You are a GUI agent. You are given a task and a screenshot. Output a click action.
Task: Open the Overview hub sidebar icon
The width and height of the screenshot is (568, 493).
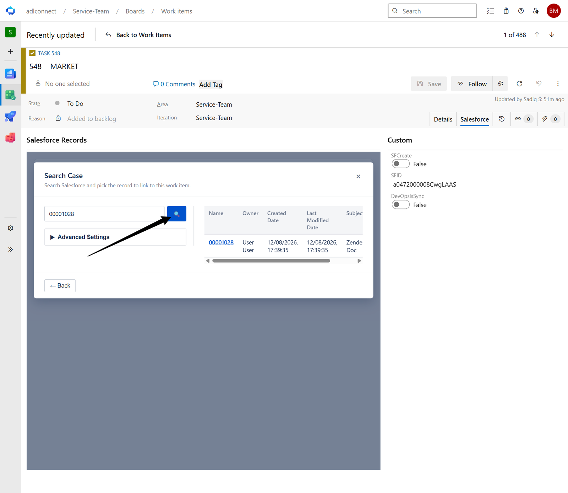tap(10, 74)
